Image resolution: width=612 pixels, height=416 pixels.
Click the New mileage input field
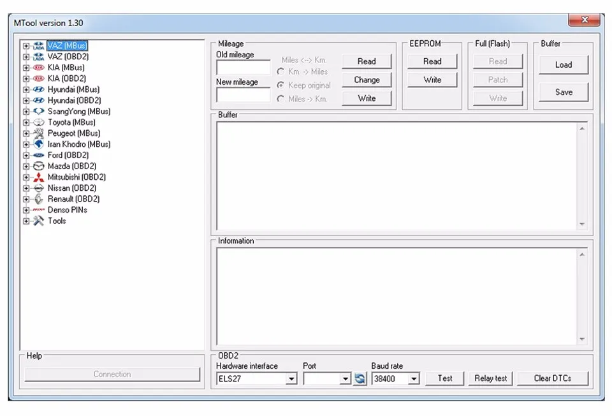(x=243, y=95)
